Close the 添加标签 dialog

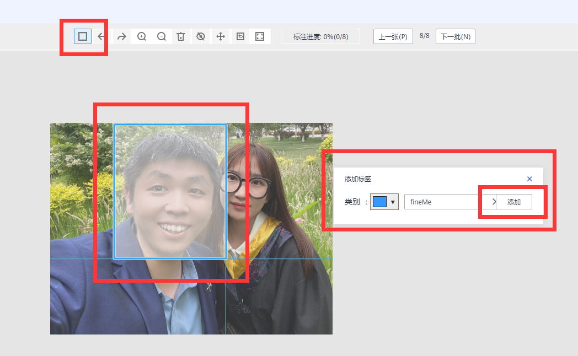pyautogui.click(x=529, y=179)
